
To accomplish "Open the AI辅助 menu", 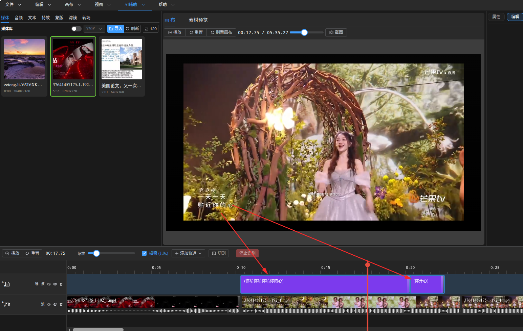I will 131,5.
